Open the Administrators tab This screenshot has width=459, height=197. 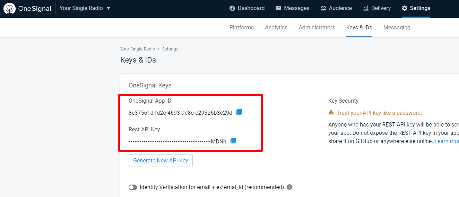pyautogui.click(x=317, y=27)
